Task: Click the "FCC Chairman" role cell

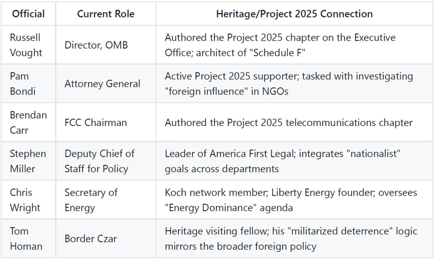Action: 96,123
